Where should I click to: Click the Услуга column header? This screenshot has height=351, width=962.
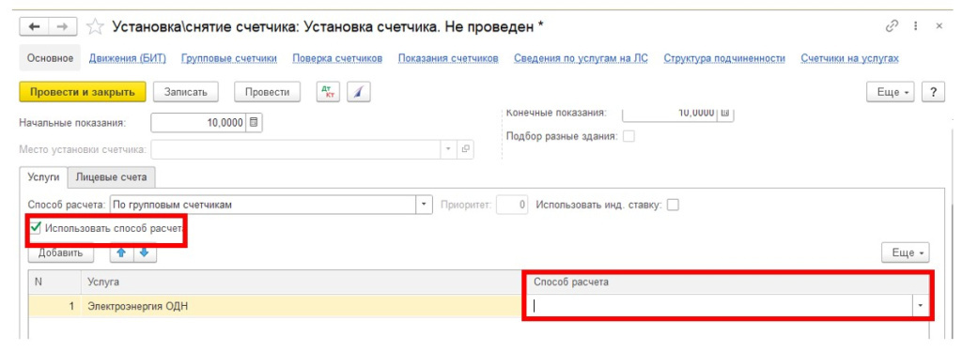coord(301,282)
